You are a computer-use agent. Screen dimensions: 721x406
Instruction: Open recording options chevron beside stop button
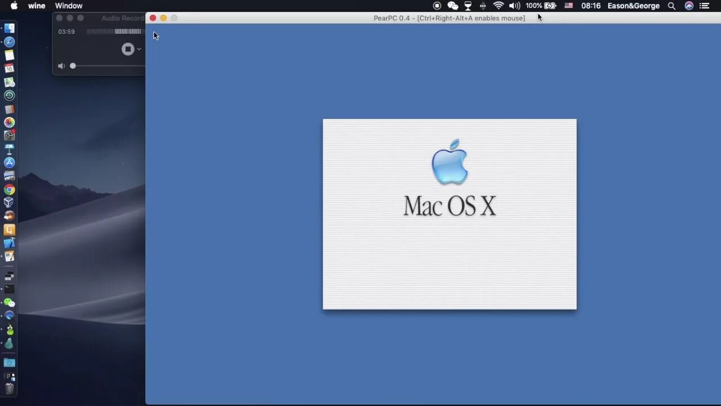point(139,49)
